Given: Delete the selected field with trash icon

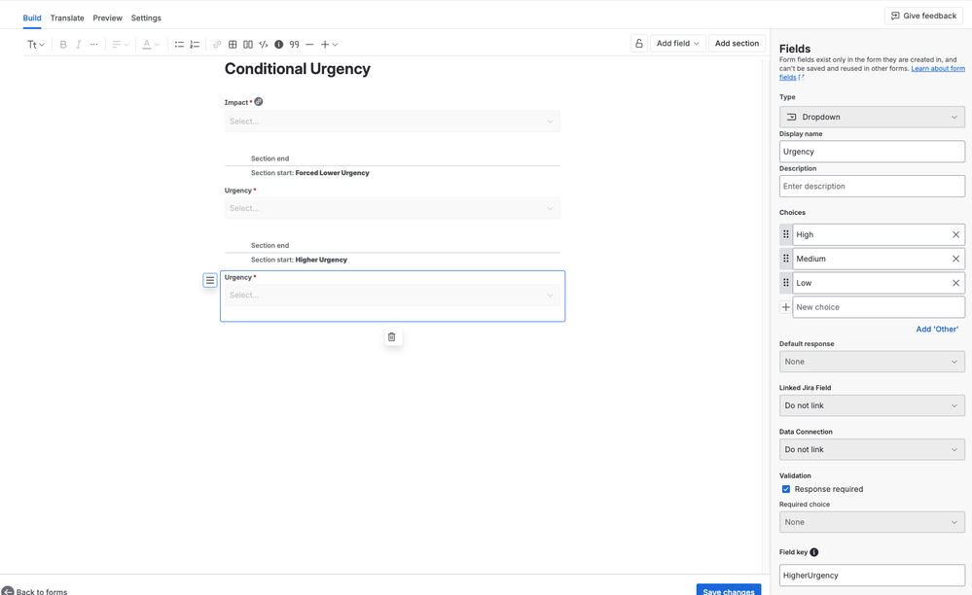Looking at the screenshot, I should tap(392, 337).
